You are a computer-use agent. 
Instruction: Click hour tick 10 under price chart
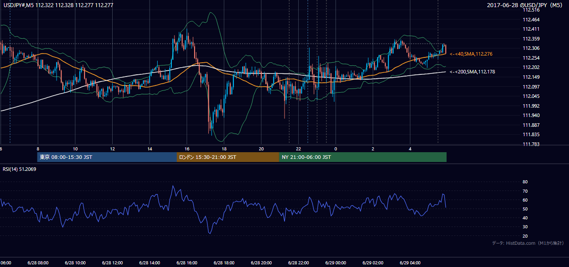tap(75, 149)
